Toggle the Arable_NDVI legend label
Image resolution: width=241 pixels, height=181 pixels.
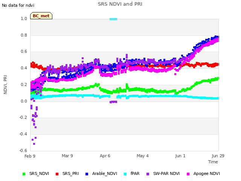pyautogui.click(x=105, y=173)
